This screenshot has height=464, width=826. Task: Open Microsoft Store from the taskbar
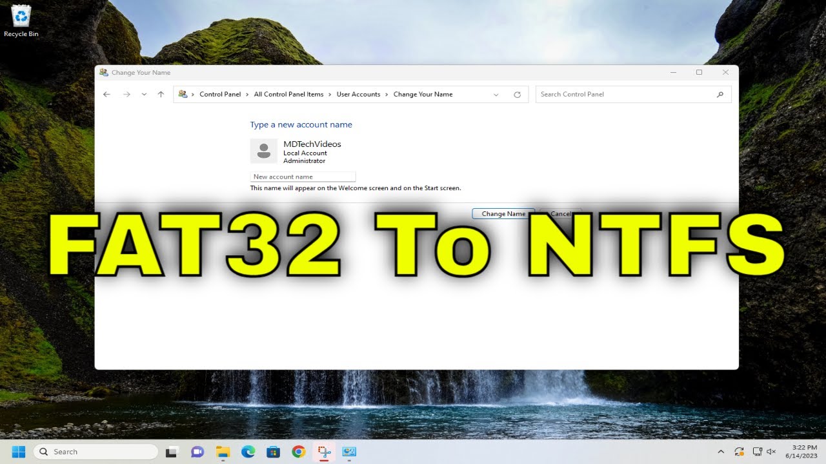click(273, 452)
